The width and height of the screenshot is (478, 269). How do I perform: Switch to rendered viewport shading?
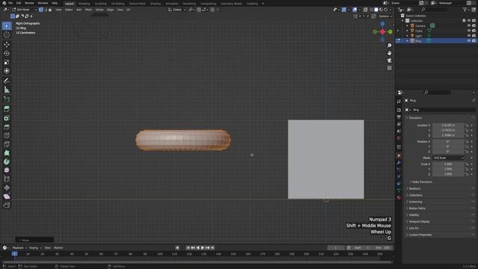pos(385,10)
